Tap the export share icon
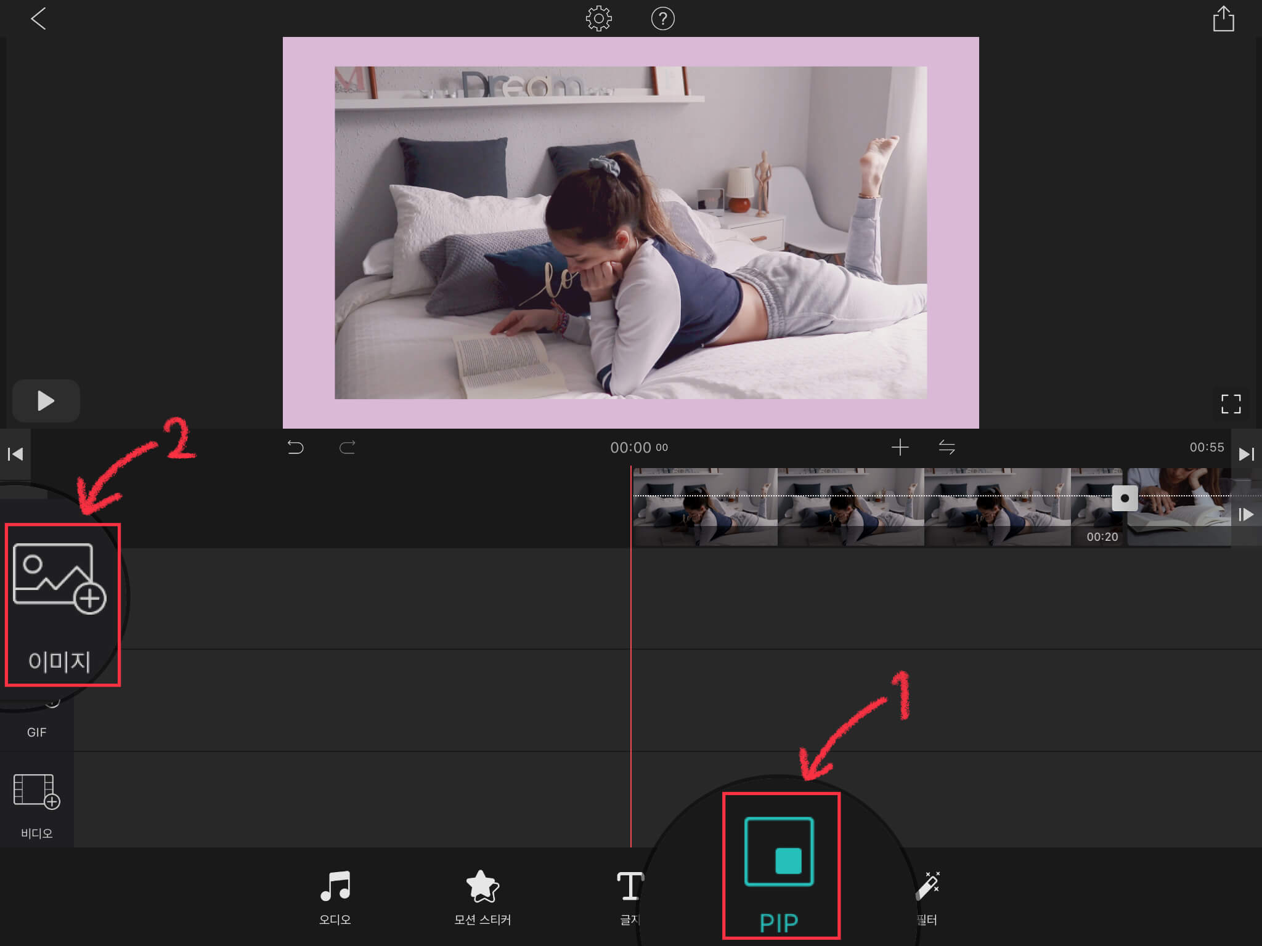The width and height of the screenshot is (1262, 946). tap(1223, 18)
